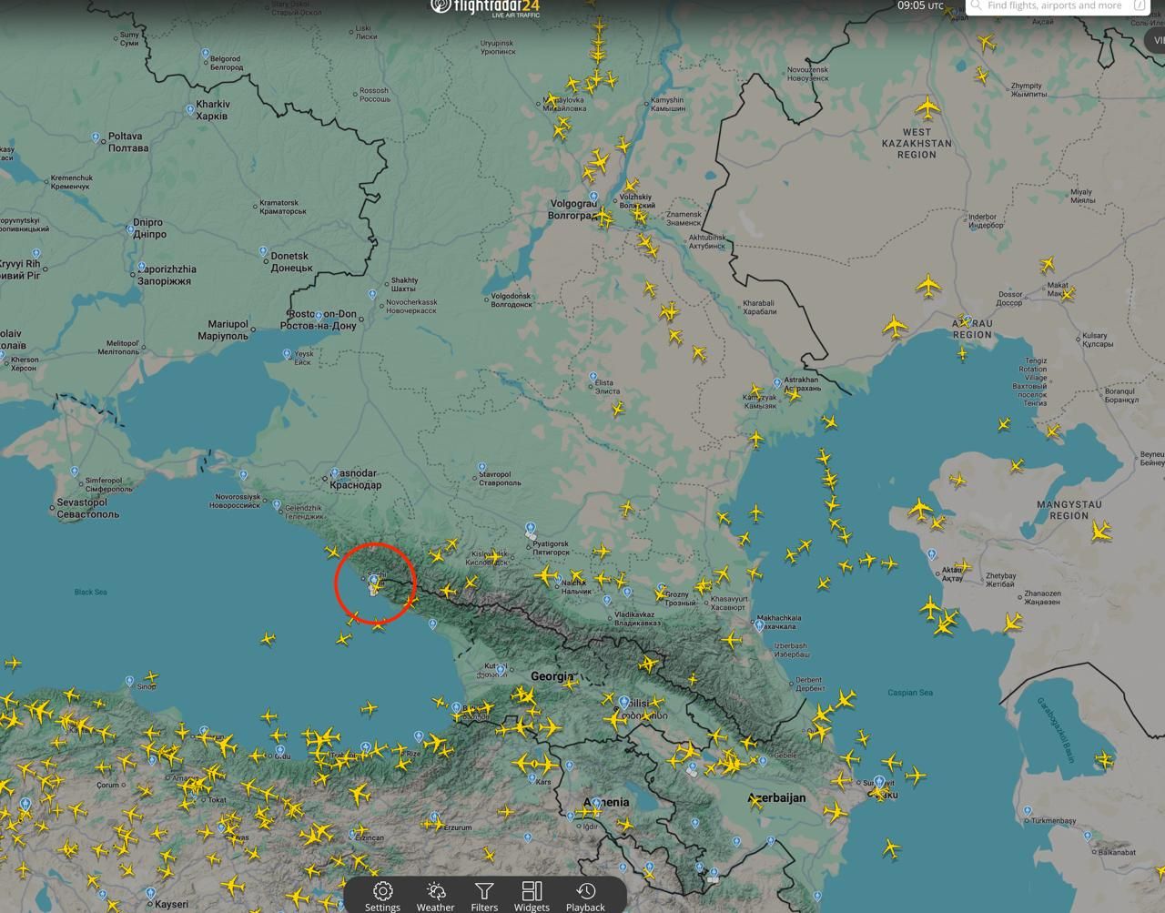This screenshot has height=913, width=1165.
Task: Open the Weather layer options
Action: point(435,895)
